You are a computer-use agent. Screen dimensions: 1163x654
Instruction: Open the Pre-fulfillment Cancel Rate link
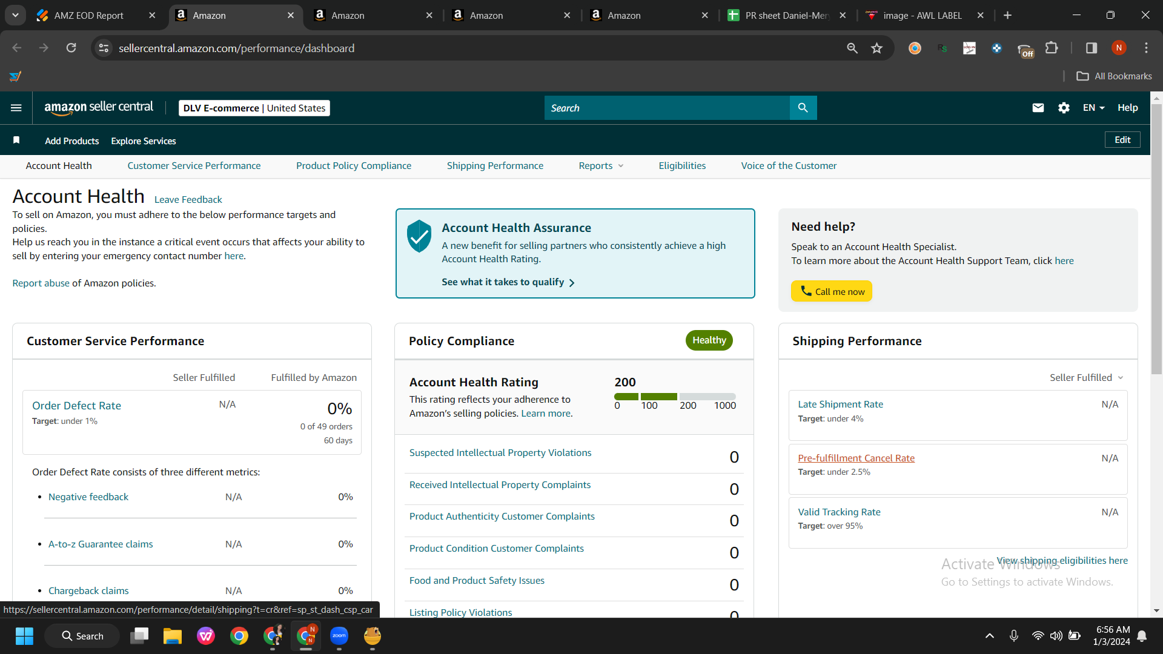[856, 458]
